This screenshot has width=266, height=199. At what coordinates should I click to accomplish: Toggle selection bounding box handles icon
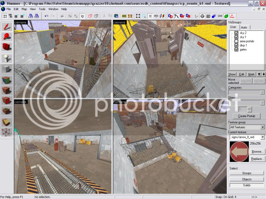(138, 16)
